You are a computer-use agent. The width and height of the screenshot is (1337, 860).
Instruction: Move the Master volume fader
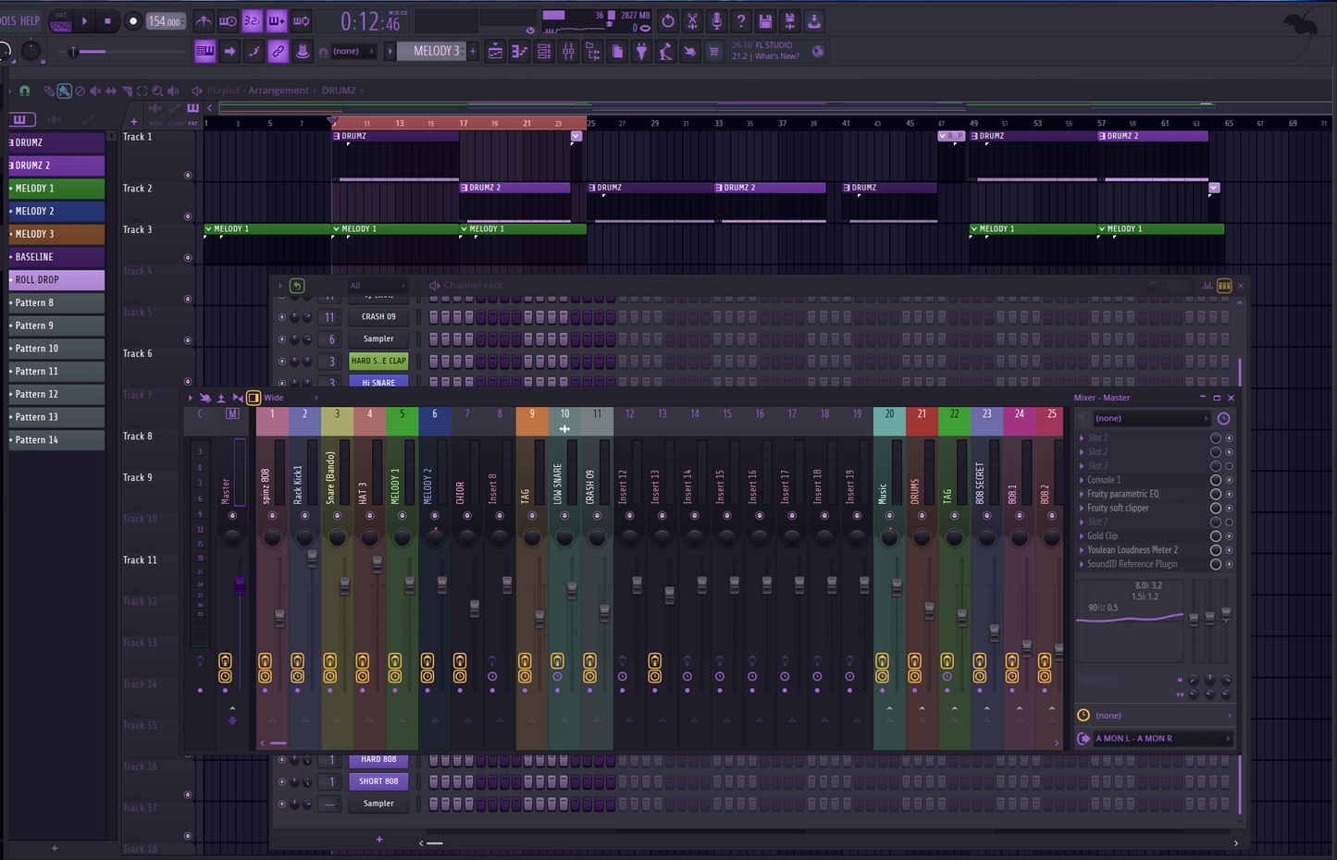click(x=240, y=585)
